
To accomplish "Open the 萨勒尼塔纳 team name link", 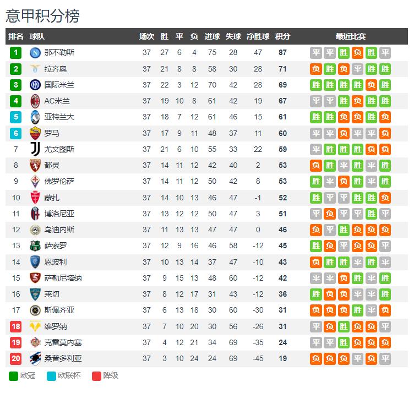I will pos(63,278).
